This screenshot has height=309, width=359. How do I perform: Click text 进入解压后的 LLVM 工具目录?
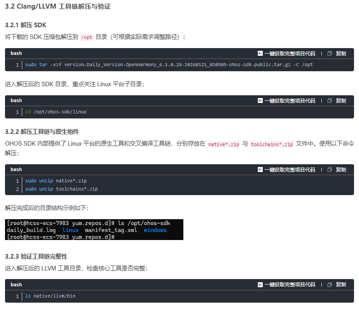click(43, 268)
